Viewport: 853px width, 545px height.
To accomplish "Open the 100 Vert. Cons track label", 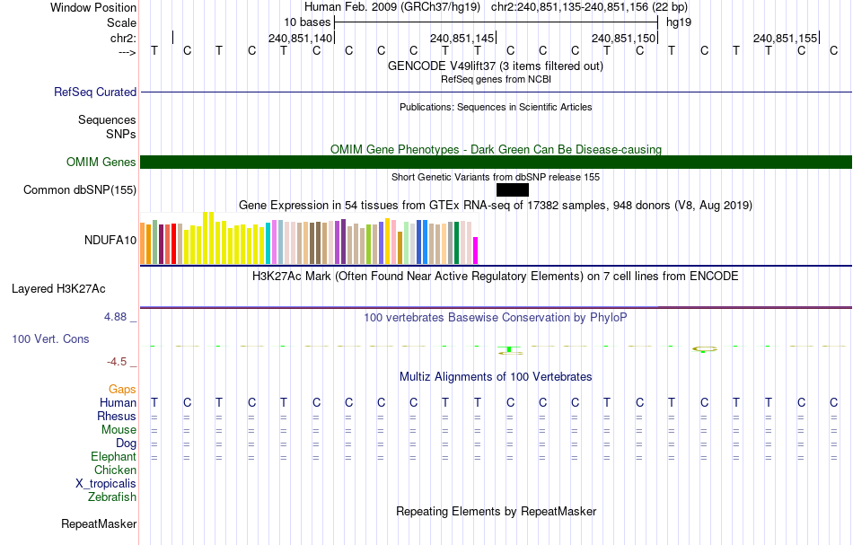I will pos(50,338).
